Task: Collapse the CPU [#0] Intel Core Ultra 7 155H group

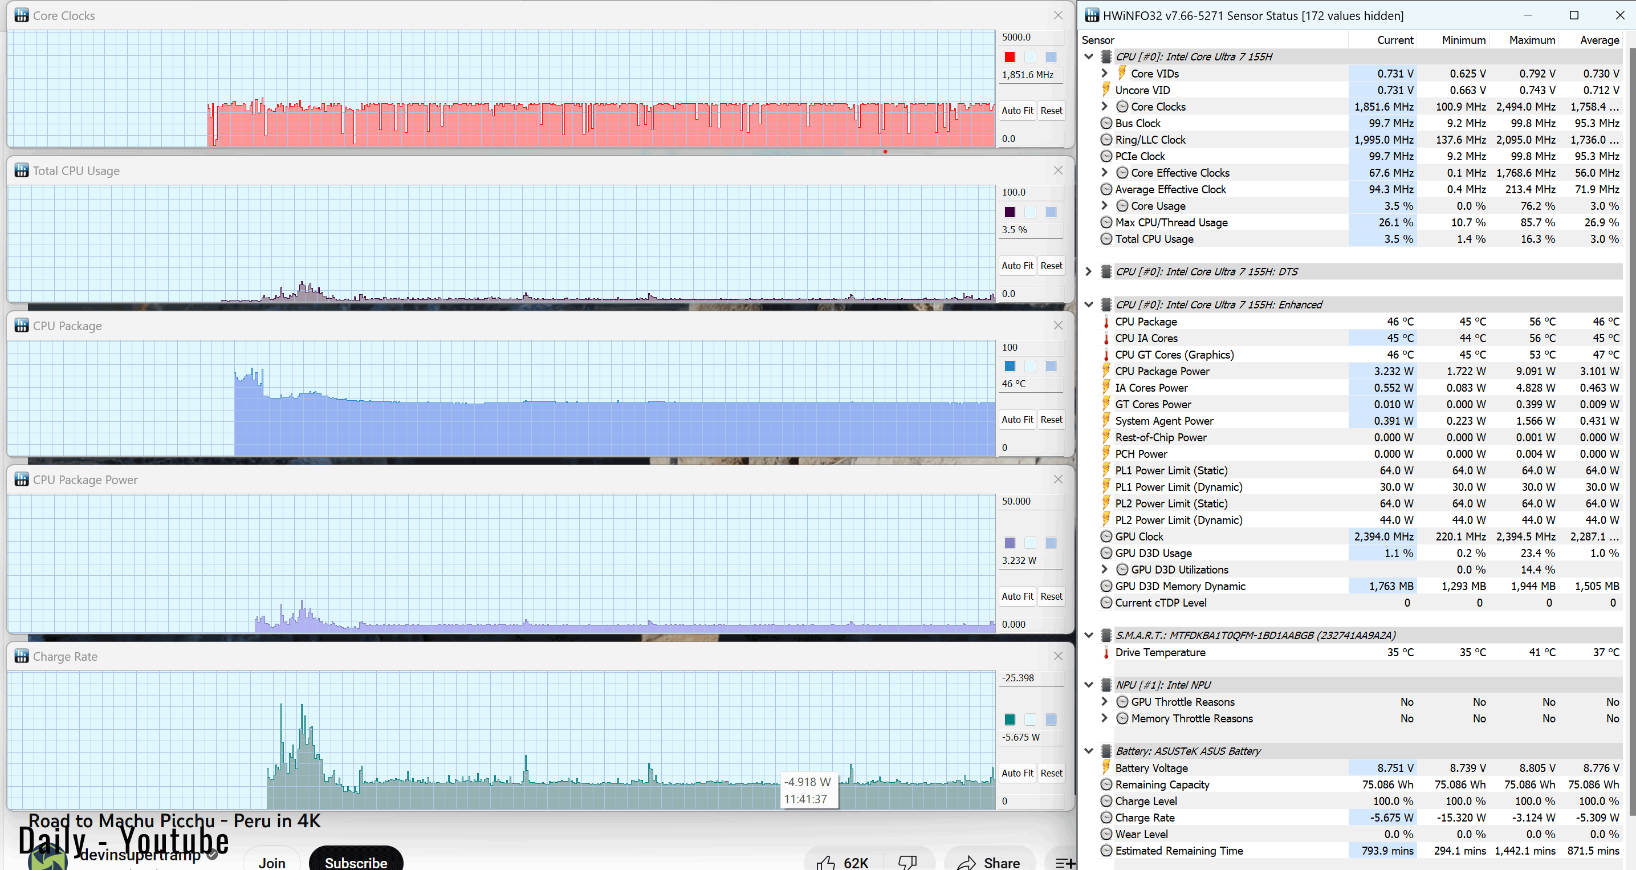Action: pyautogui.click(x=1089, y=56)
